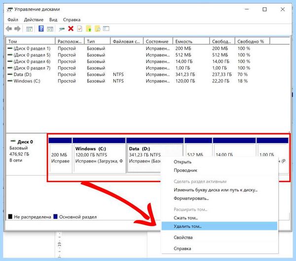Minimize the Disk Management window
Viewport: 296px width, 261px height.
click(247, 9)
